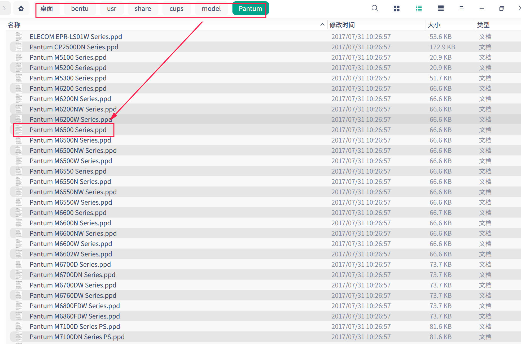Screen dimensions: 521x344
Task: Select Pantum M7100DN Series PS.ppd
Action: (77, 337)
